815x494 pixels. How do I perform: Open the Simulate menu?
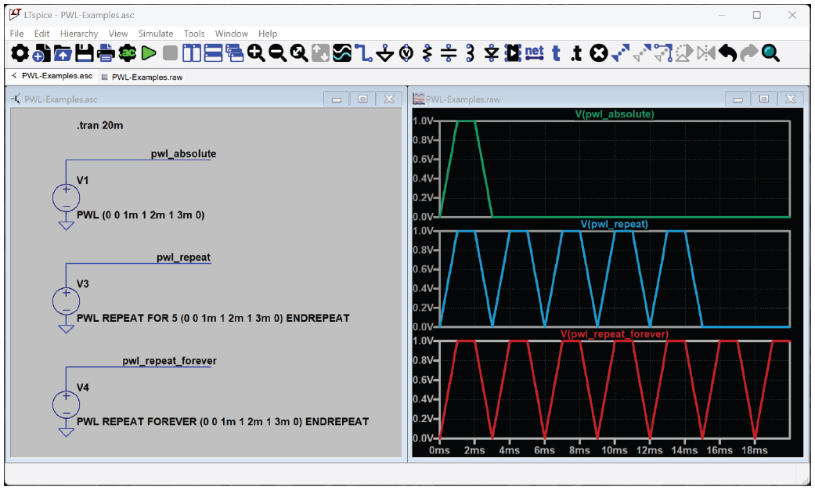(156, 34)
